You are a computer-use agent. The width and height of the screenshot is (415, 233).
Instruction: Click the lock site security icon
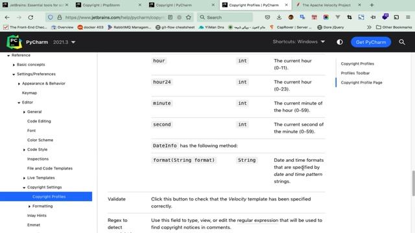pos(60,17)
